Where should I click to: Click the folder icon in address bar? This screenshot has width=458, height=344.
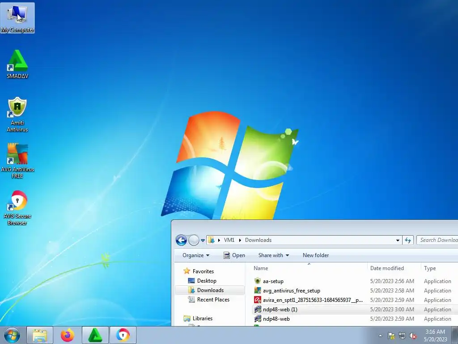(x=211, y=240)
